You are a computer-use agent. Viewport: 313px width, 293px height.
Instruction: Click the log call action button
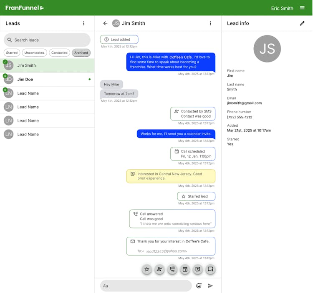(172, 269)
